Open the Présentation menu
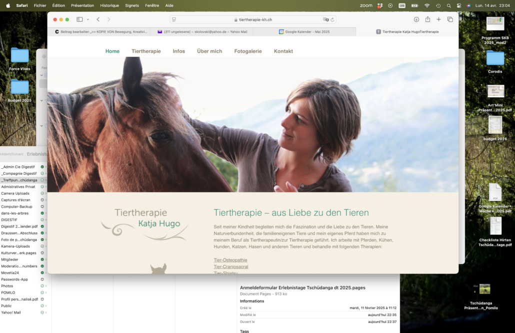Image resolution: width=515 pixels, height=333 pixels. coord(82,5)
